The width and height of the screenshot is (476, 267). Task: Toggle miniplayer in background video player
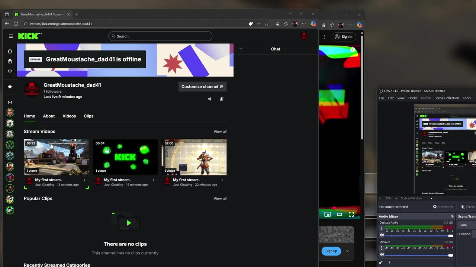point(327,214)
